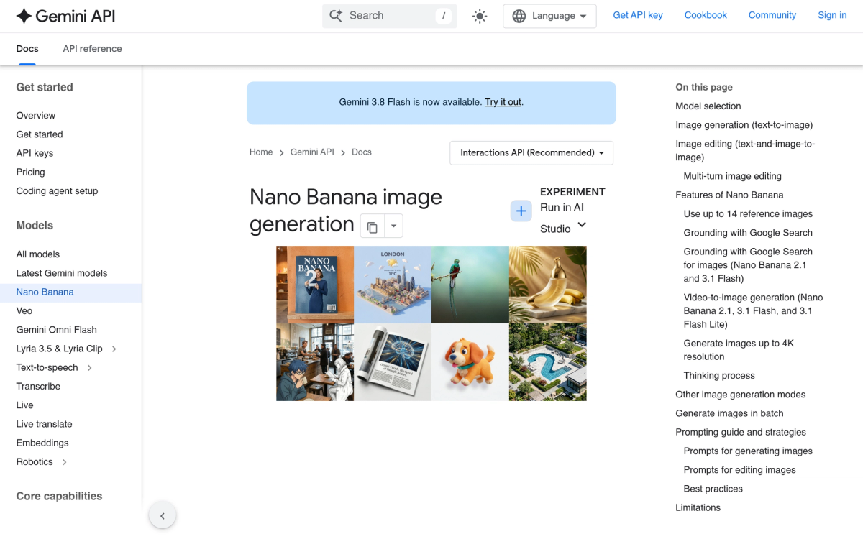Jump to Use up to 14 reference images
This screenshot has width=863, height=539.
click(748, 214)
